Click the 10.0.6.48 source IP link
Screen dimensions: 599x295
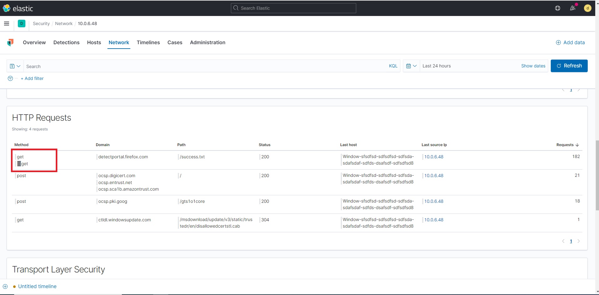(x=434, y=156)
